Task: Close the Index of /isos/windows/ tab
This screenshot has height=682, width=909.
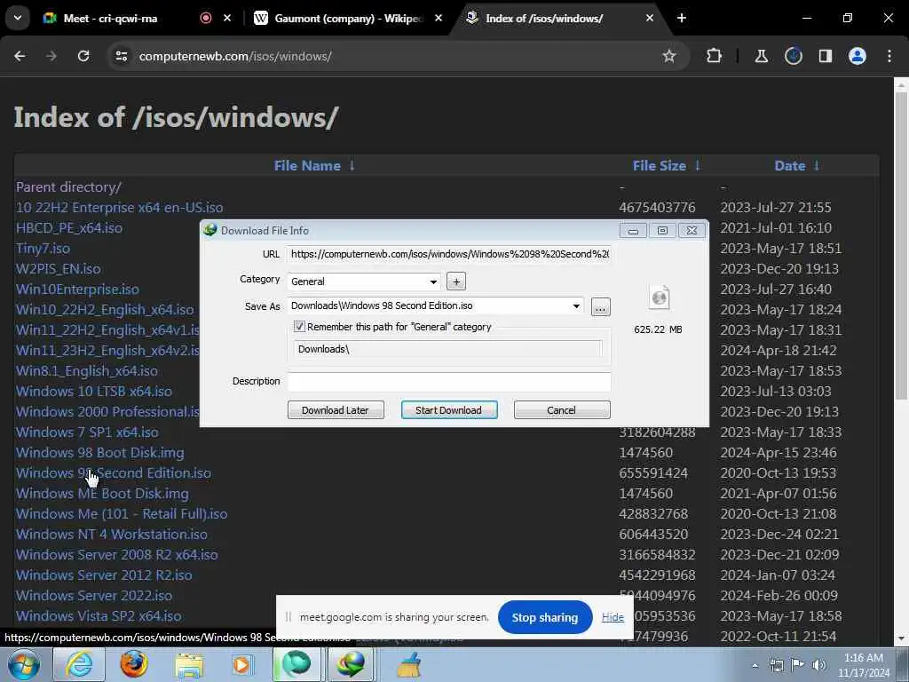Action: pyautogui.click(x=650, y=18)
